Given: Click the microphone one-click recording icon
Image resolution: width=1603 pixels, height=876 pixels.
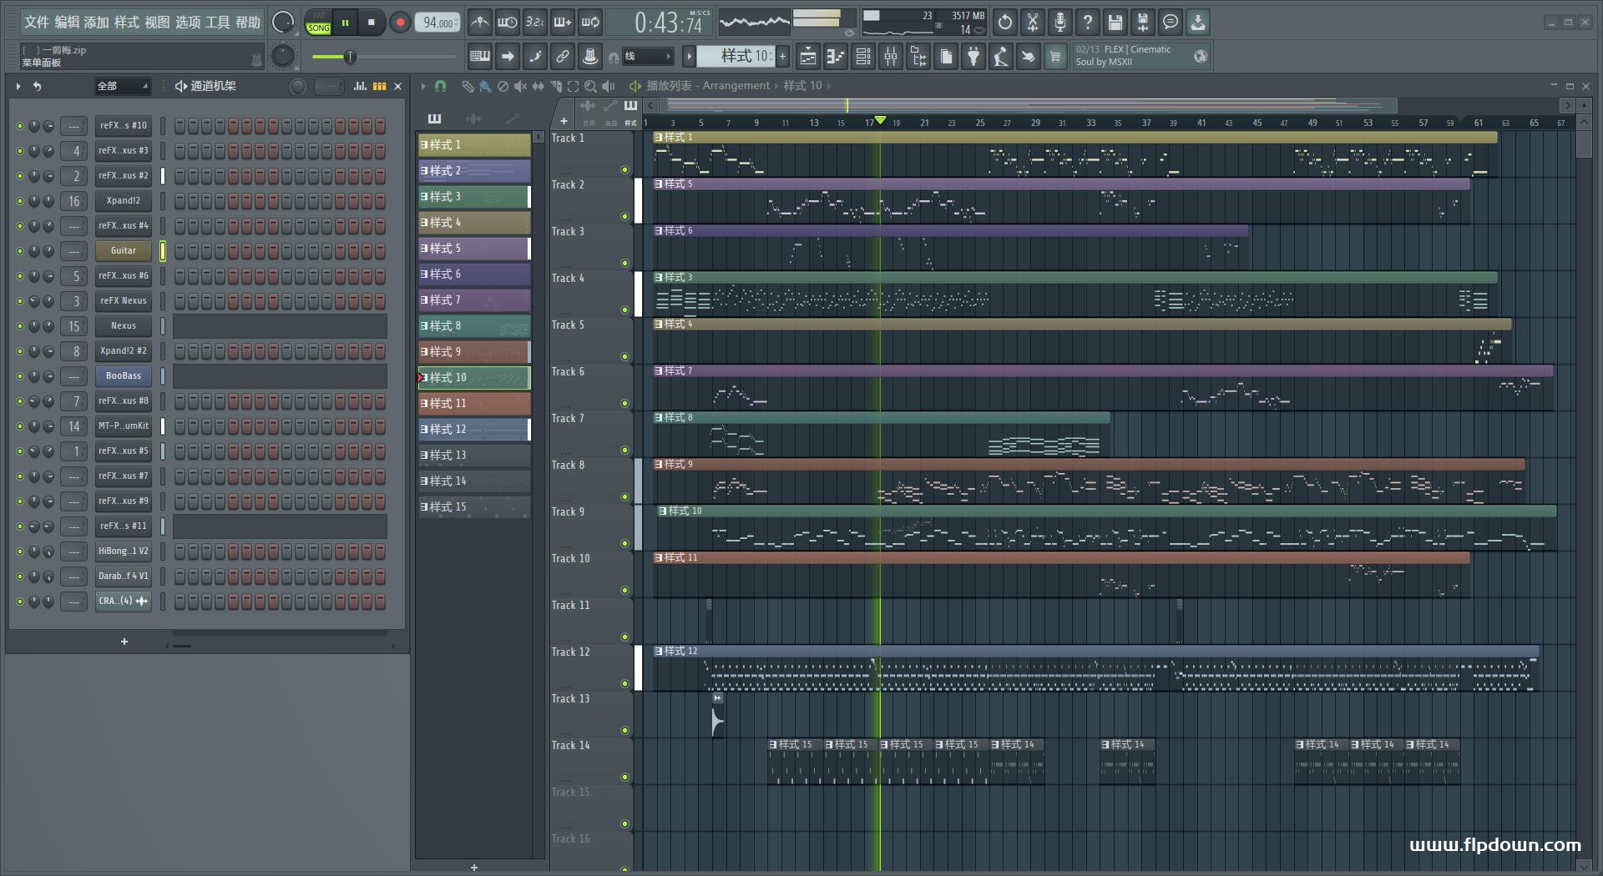Looking at the screenshot, I should pyautogui.click(x=1060, y=23).
